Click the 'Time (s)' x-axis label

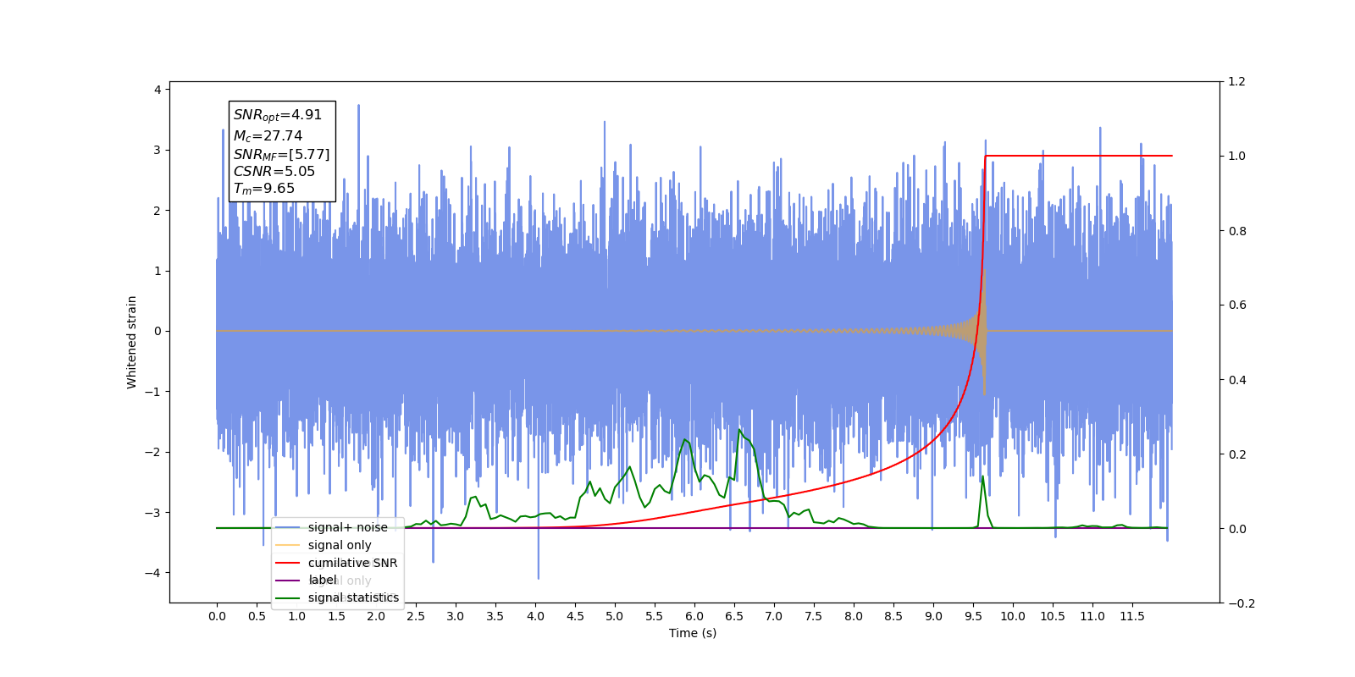[693, 633]
